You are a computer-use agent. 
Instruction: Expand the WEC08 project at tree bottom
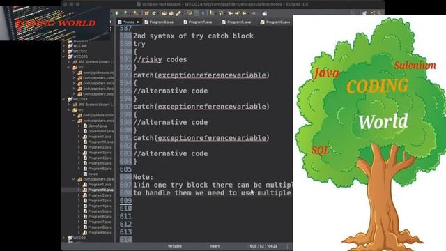click(x=63, y=238)
